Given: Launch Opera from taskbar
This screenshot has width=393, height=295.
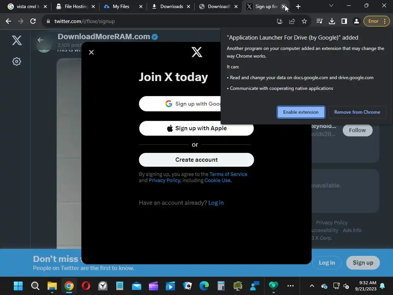Looking at the screenshot, I should click(x=86, y=286).
